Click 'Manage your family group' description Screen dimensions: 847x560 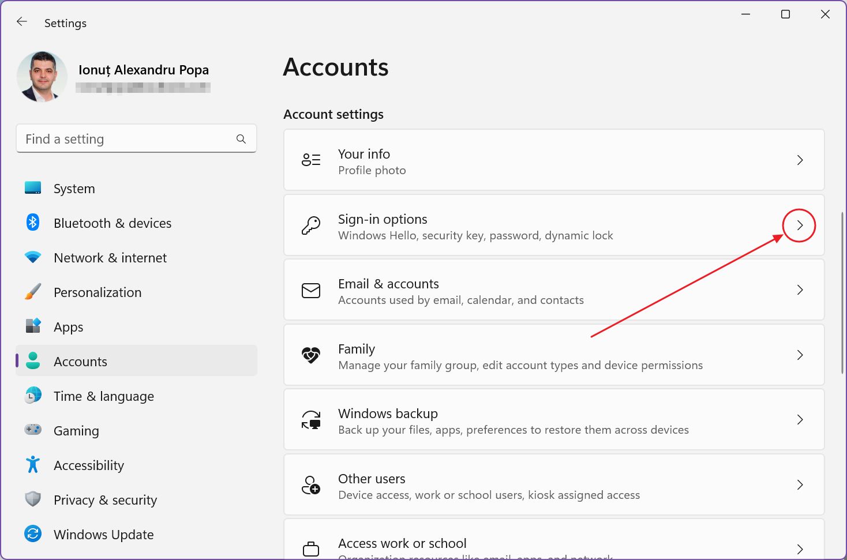[520, 365]
